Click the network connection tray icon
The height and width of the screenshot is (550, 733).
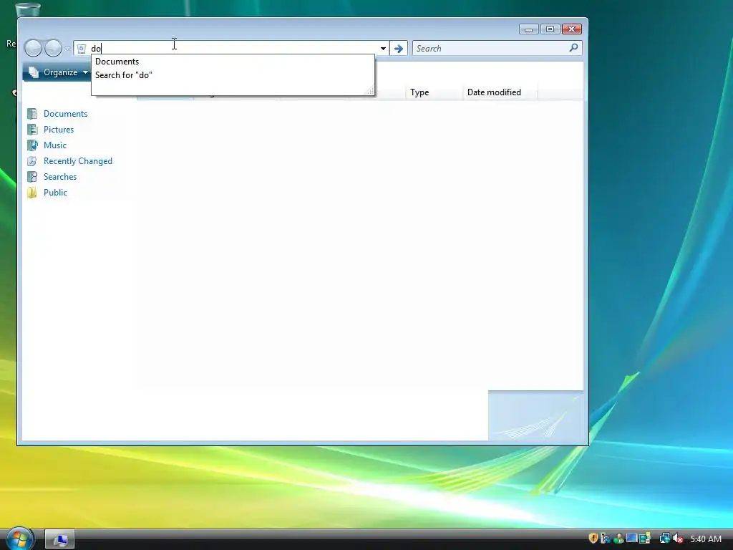click(x=664, y=539)
